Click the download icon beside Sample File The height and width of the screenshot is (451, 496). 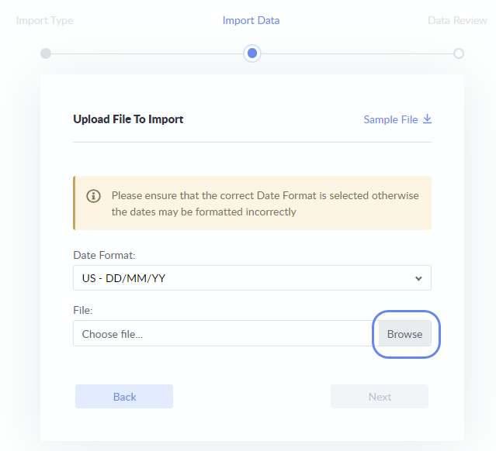pyautogui.click(x=427, y=119)
